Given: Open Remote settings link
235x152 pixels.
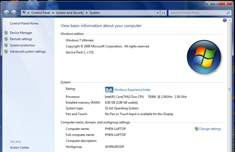Looking at the screenshot, I should point(21,39).
